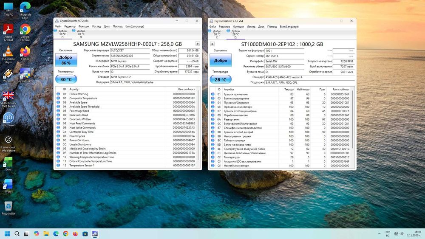The image size is (425, 239).
Task: Click the CrystalDiskInfo icon in the taskbar
Action: coord(95,233)
